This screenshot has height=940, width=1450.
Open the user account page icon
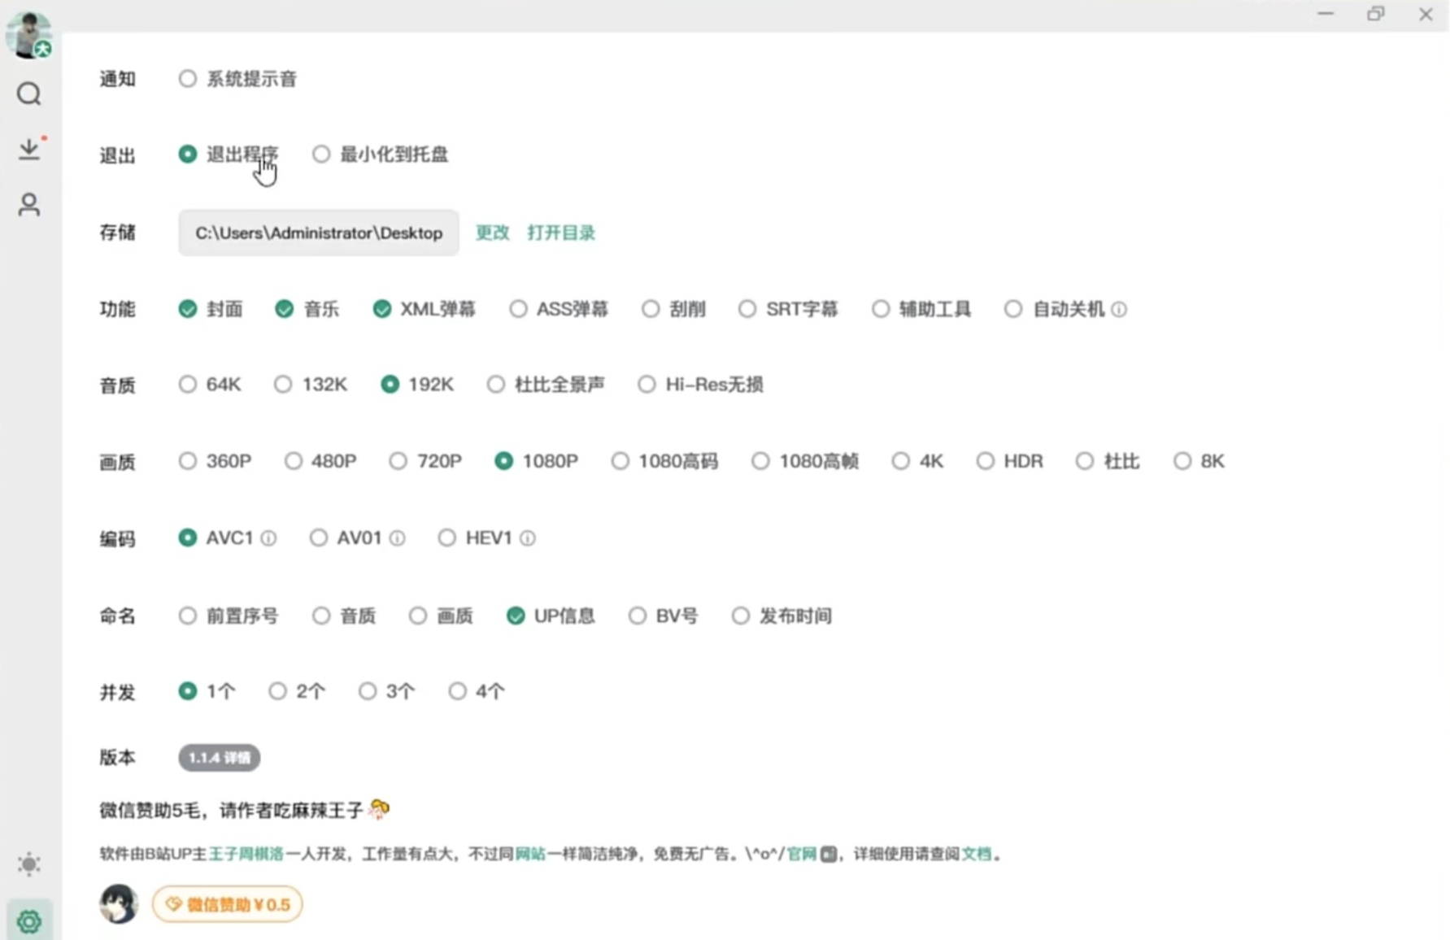(29, 204)
